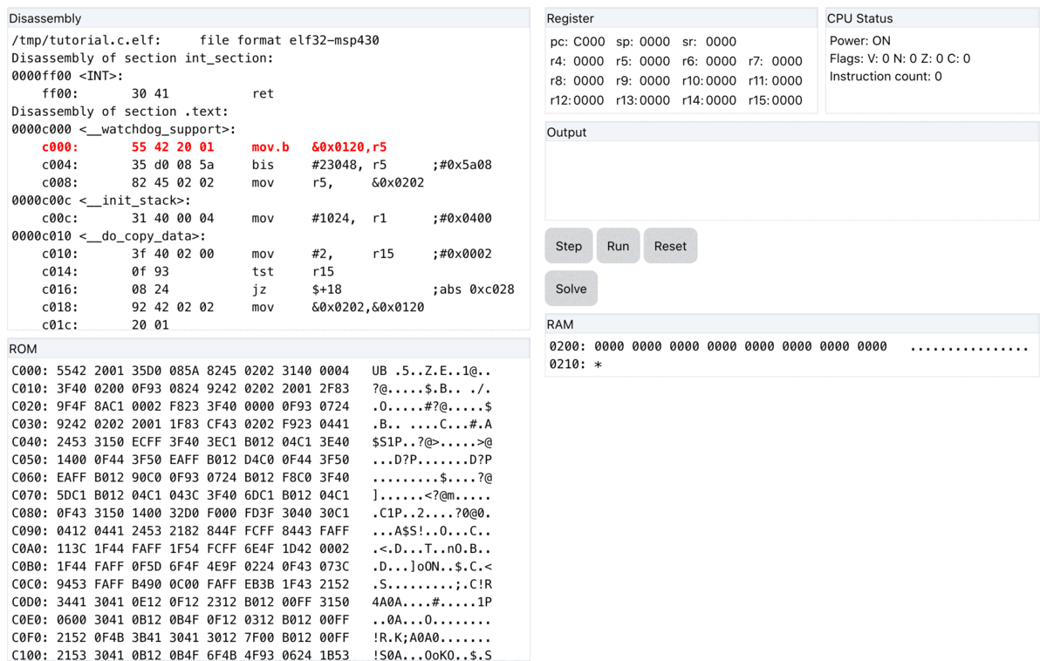
Task: Click ROM row C060
Action: 252,477
